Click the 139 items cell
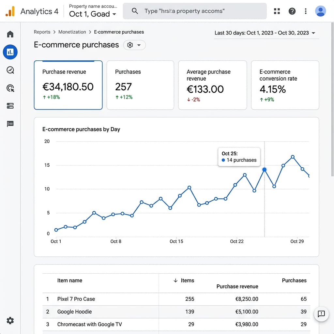Screen dimensions: 334x334 pyautogui.click(x=190, y=311)
